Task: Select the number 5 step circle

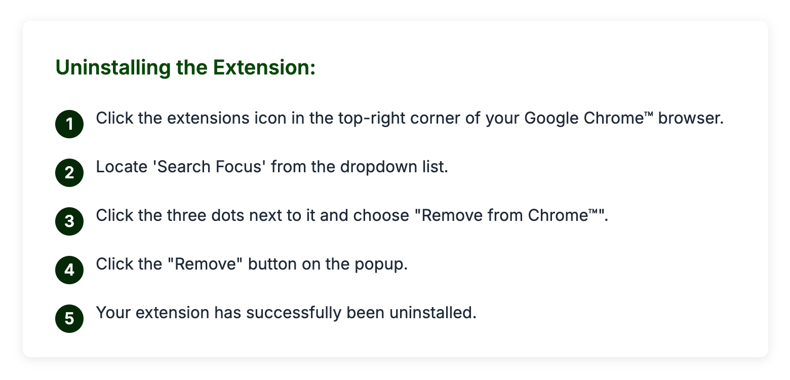Action: pos(69,319)
